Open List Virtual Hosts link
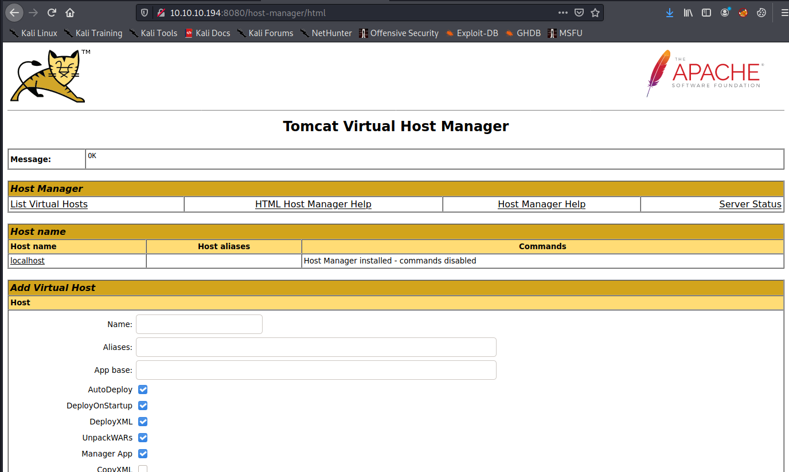The height and width of the screenshot is (472, 789). 49,204
